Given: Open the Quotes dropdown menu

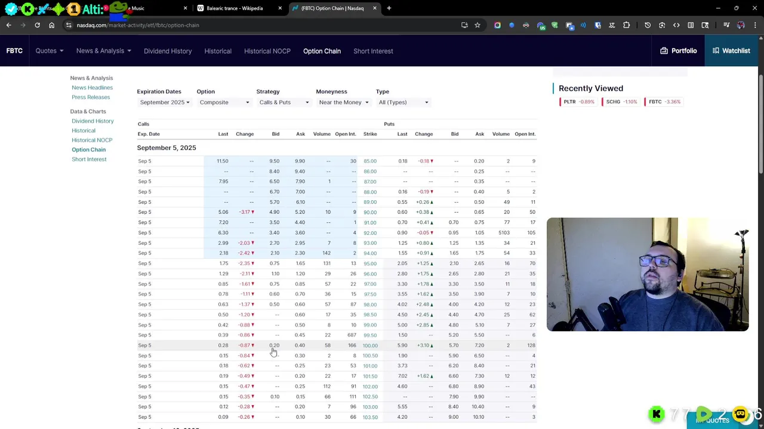Looking at the screenshot, I should pyautogui.click(x=49, y=51).
